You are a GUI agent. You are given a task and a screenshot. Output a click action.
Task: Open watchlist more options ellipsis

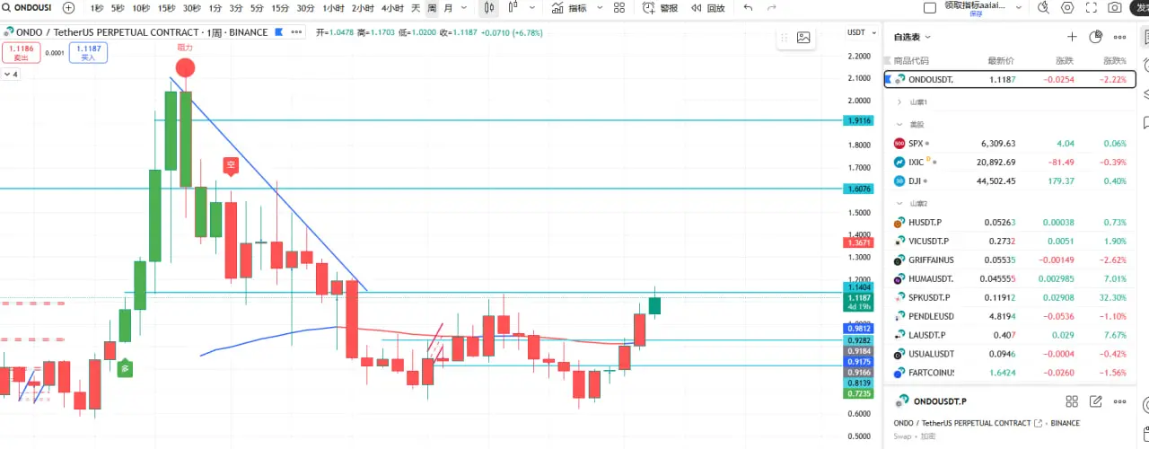pyautogui.click(x=1119, y=37)
